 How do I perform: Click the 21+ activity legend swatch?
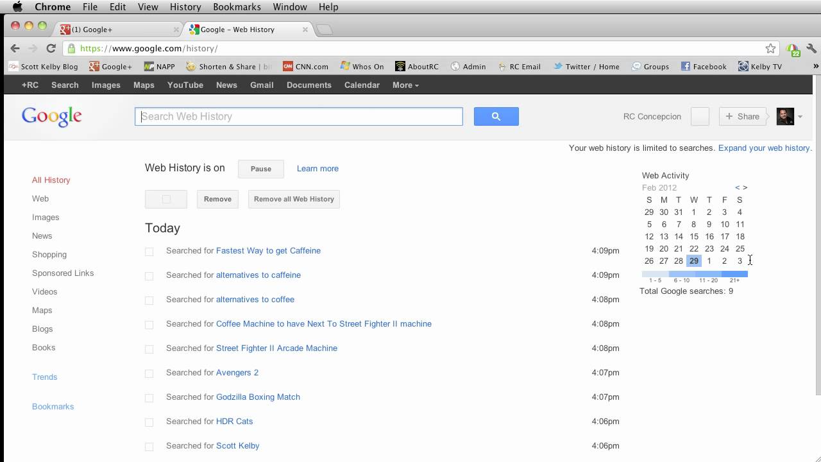pos(734,274)
